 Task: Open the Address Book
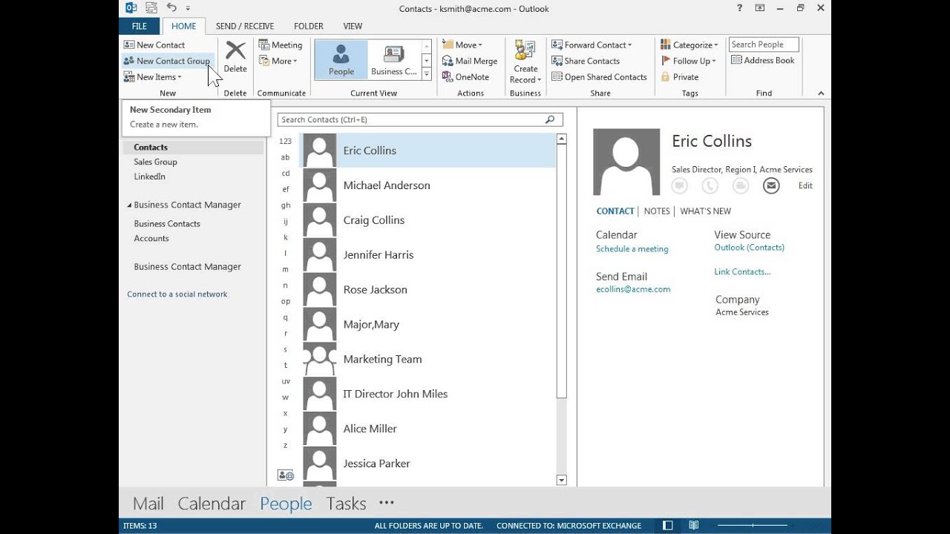pos(763,61)
